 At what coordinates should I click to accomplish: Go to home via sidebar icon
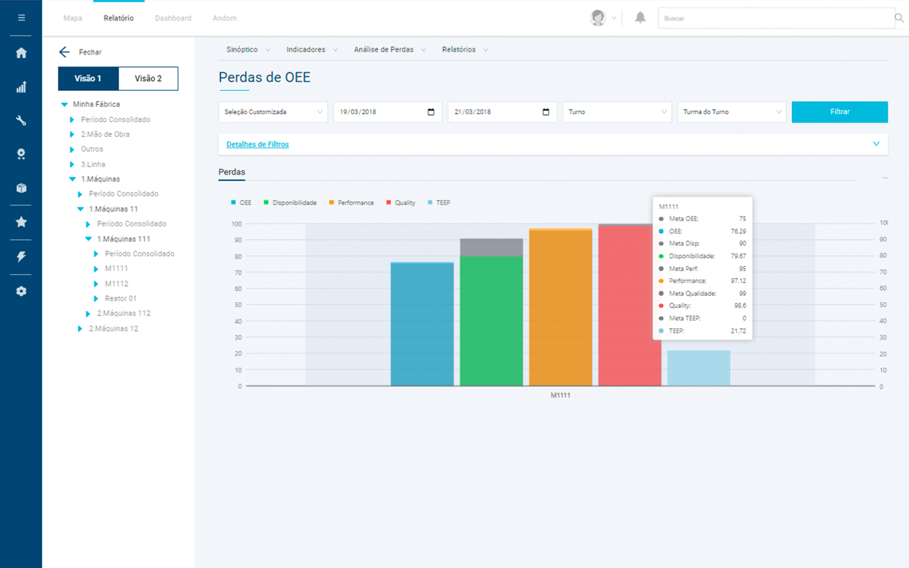click(21, 53)
